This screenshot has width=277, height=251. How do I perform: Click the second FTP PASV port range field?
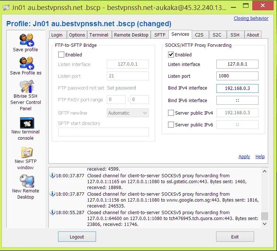(x=139, y=100)
